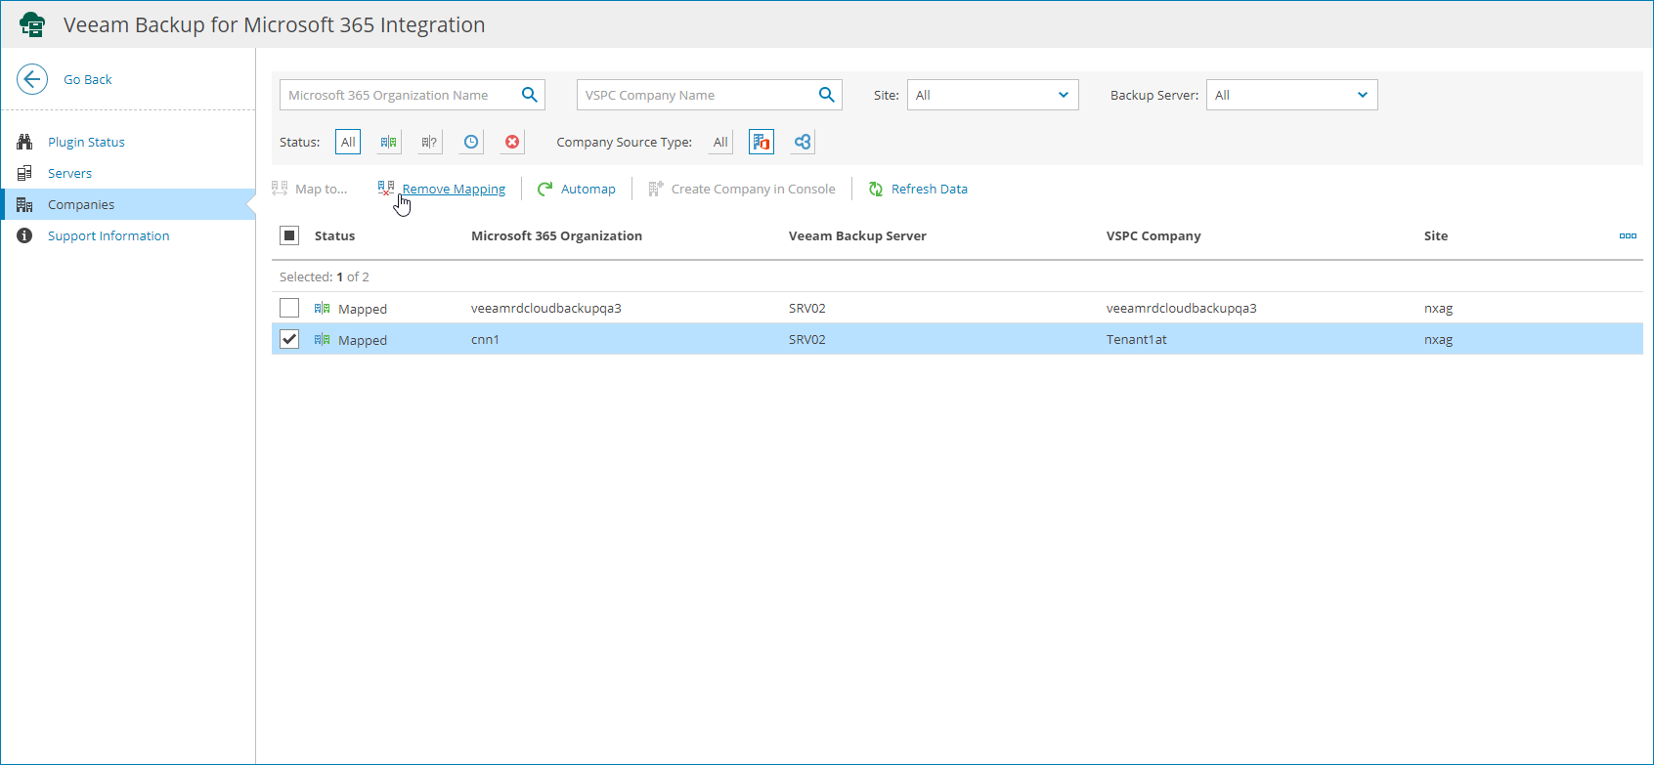Viewport: 1654px width, 765px height.
Task: Filter status by unmapped question-mark icon
Action: (x=429, y=142)
